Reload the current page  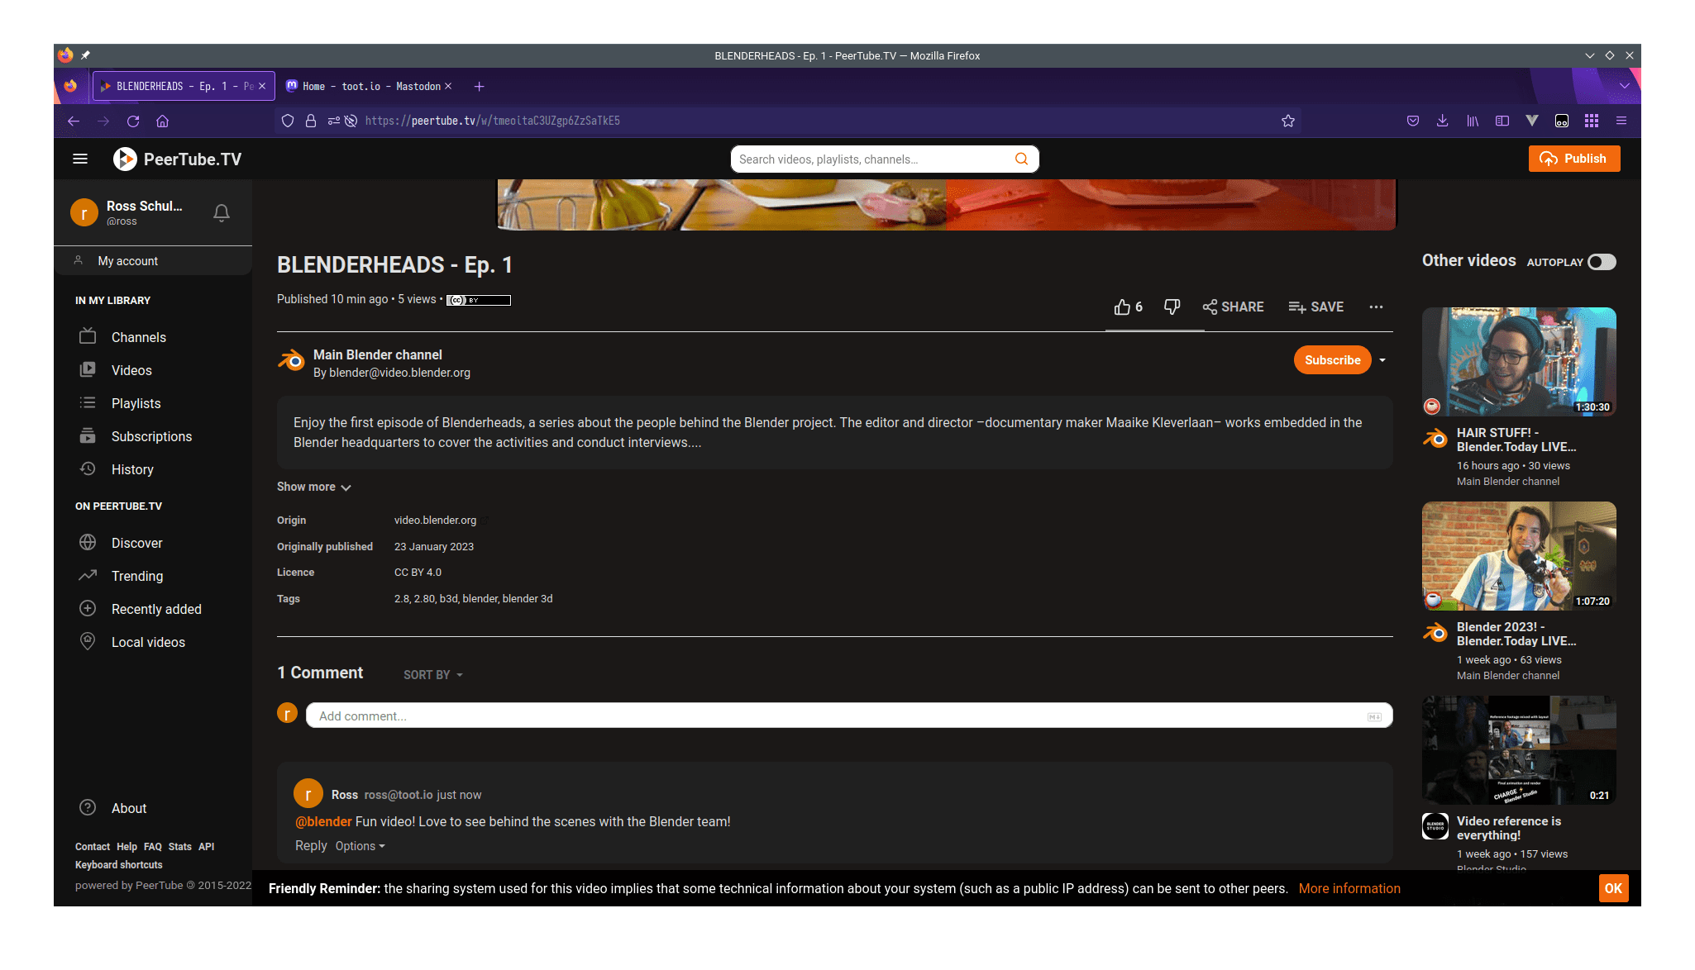(x=133, y=121)
